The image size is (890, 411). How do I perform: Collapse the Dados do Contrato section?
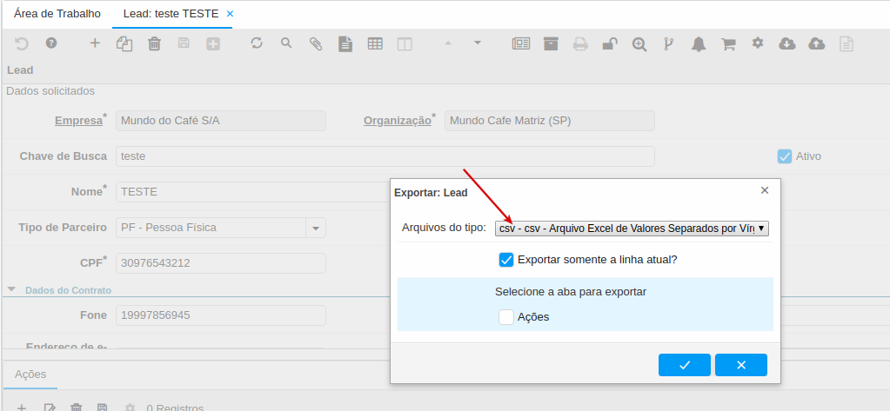pos(12,289)
